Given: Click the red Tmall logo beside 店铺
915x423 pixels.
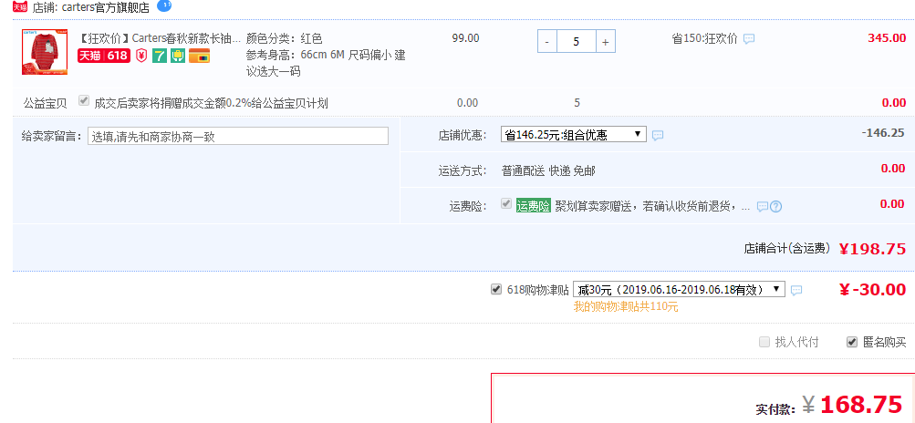Looking at the screenshot, I should coord(20,7).
